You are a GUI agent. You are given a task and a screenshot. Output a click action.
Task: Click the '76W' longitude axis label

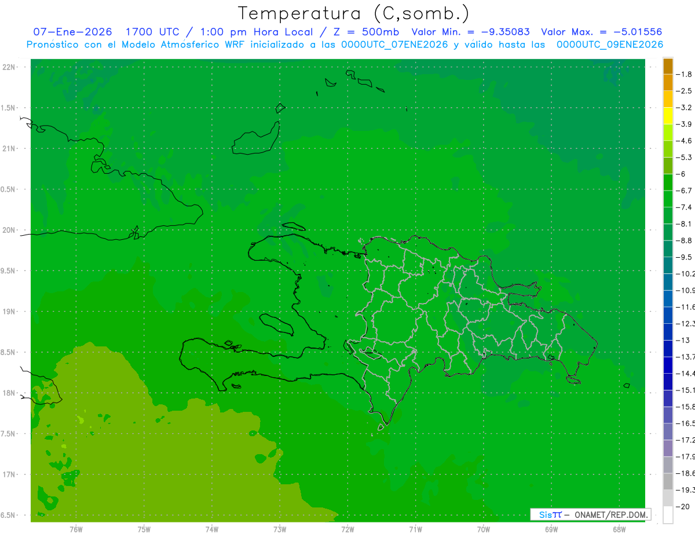[76, 529]
